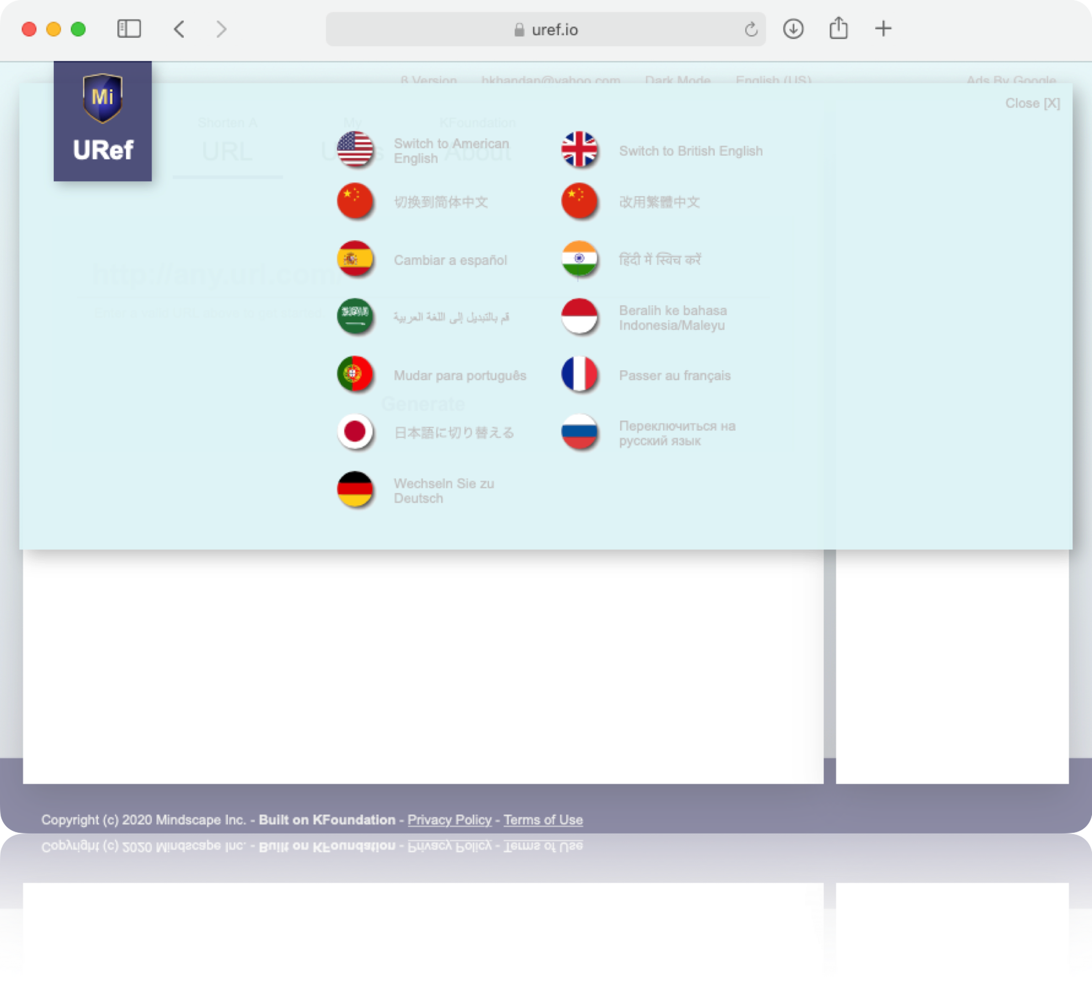This screenshot has width=1092, height=990.
Task: Open the Privacy Policy link
Action: coord(449,820)
